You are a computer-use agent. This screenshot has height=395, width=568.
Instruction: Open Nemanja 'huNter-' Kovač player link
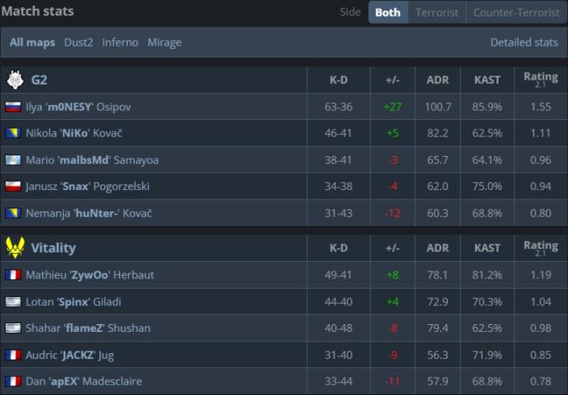[x=88, y=214]
